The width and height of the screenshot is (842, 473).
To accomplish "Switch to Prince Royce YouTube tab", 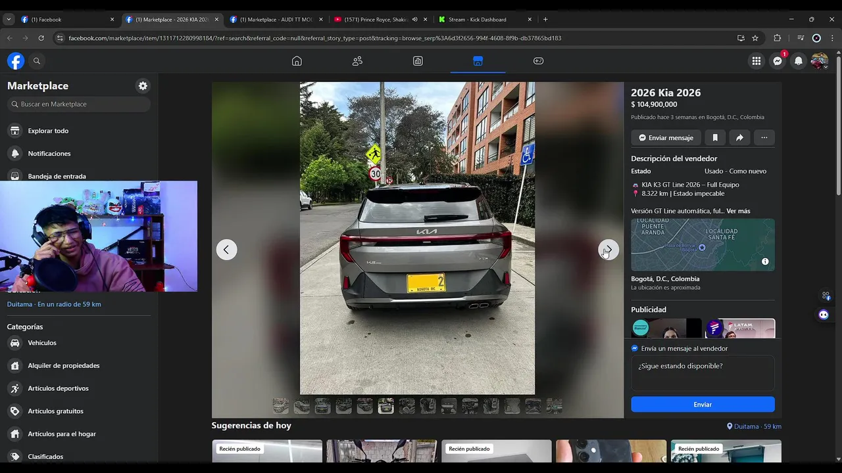I will point(381,20).
